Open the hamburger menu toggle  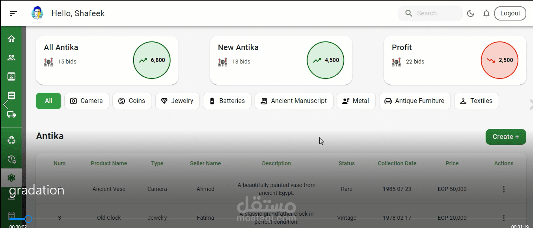pos(13,13)
